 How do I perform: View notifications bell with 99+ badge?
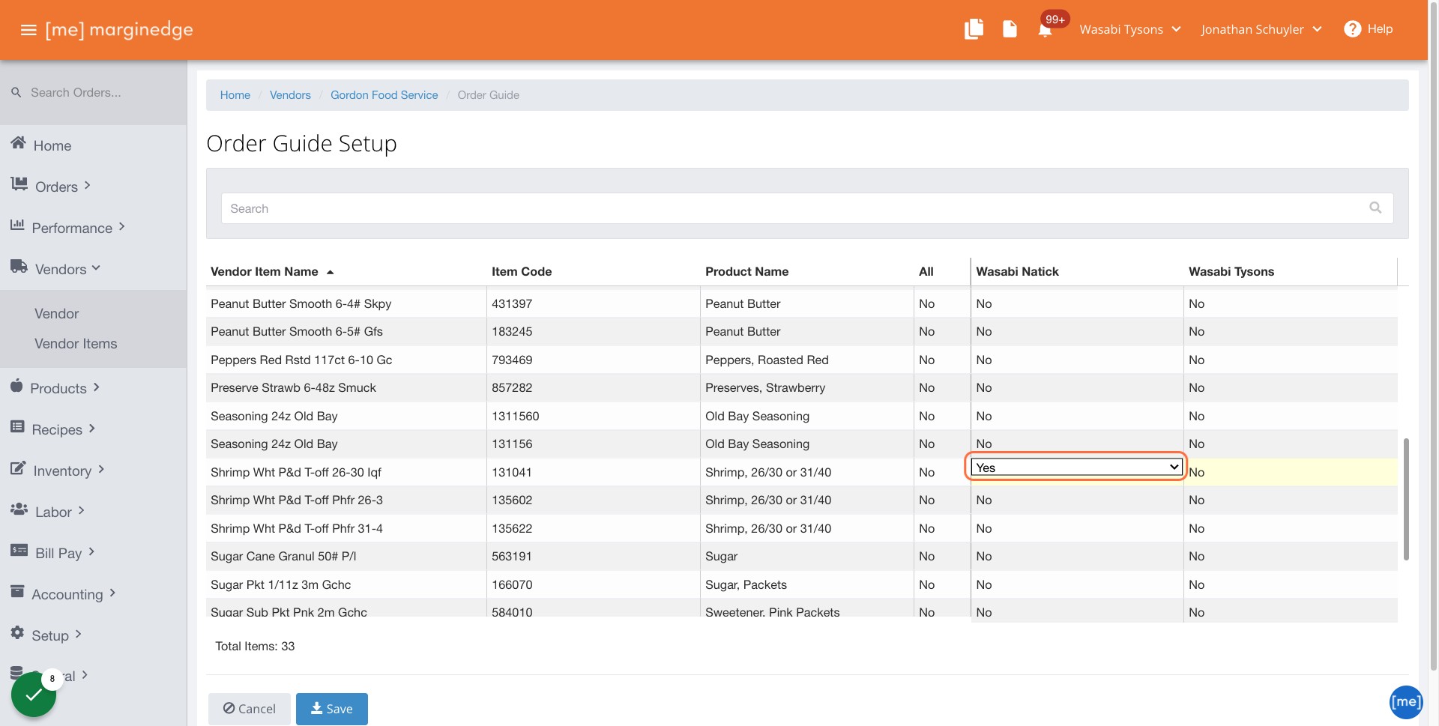(1045, 30)
